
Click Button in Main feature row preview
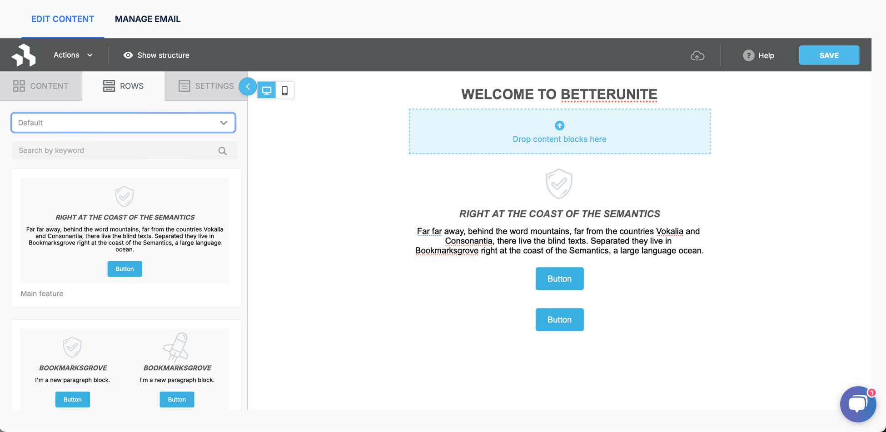(124, 269)
